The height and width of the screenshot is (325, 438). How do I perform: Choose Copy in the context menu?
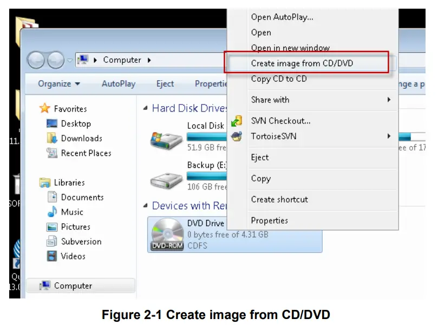[x=261, y=178]
